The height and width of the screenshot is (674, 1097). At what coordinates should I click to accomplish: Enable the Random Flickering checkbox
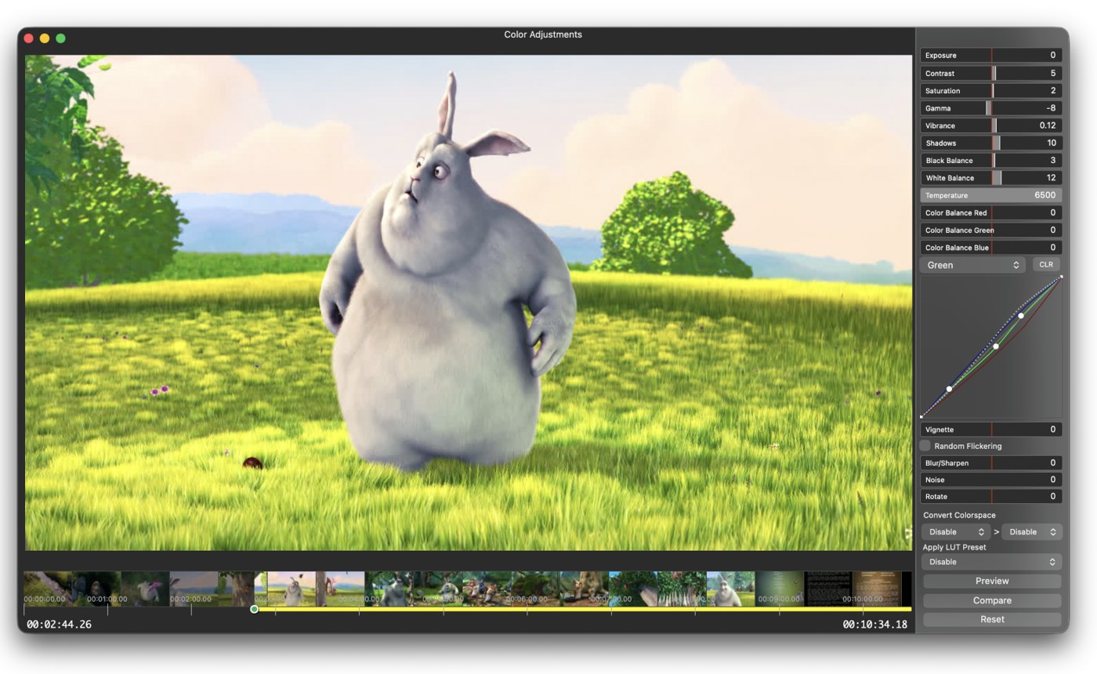coord(925,446)
